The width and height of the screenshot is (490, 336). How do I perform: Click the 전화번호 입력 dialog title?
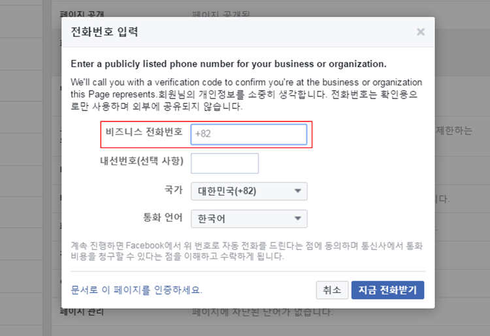pyautogui.click(x=104, y=32)
